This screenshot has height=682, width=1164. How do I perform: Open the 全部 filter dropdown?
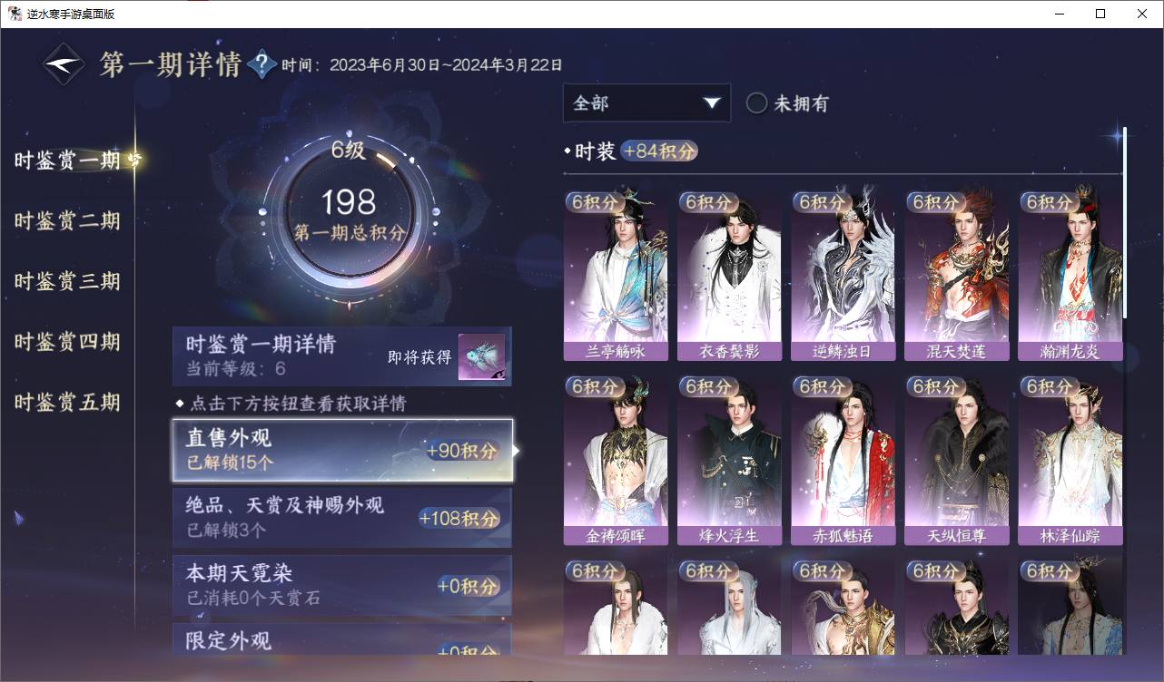click(646, 102)
